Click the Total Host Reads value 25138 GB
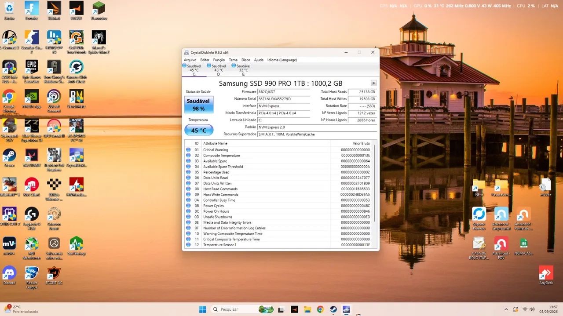The image size is (563, 316). [362, 92]
